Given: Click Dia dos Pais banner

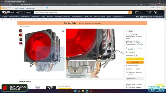Looking at the screenshot, I should pos(82,23).
